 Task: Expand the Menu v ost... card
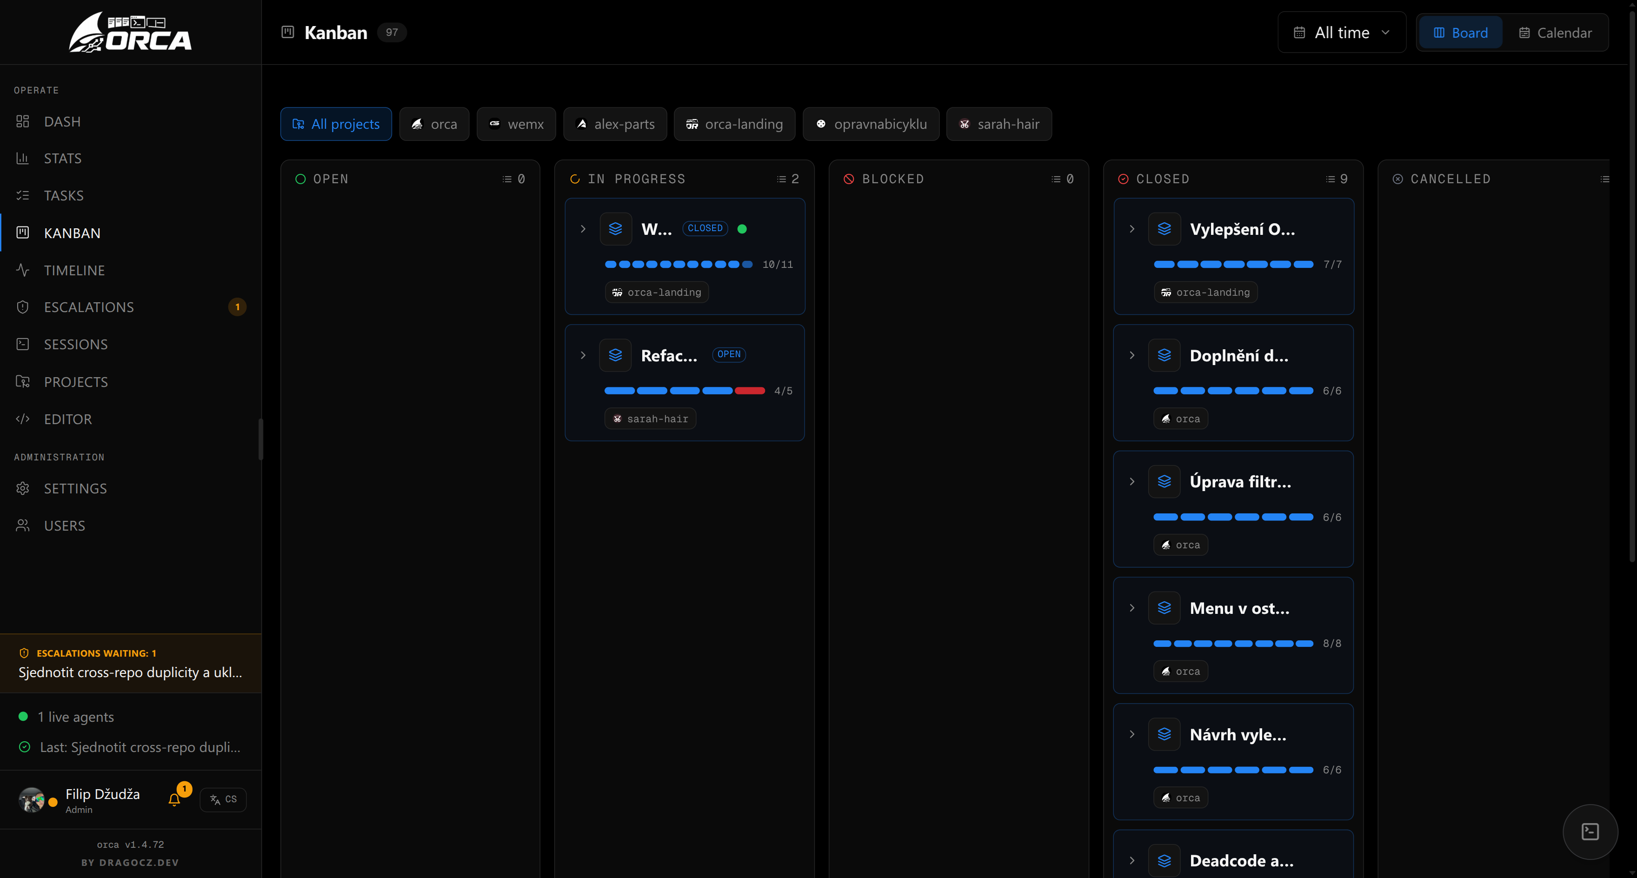(1132, 608)
